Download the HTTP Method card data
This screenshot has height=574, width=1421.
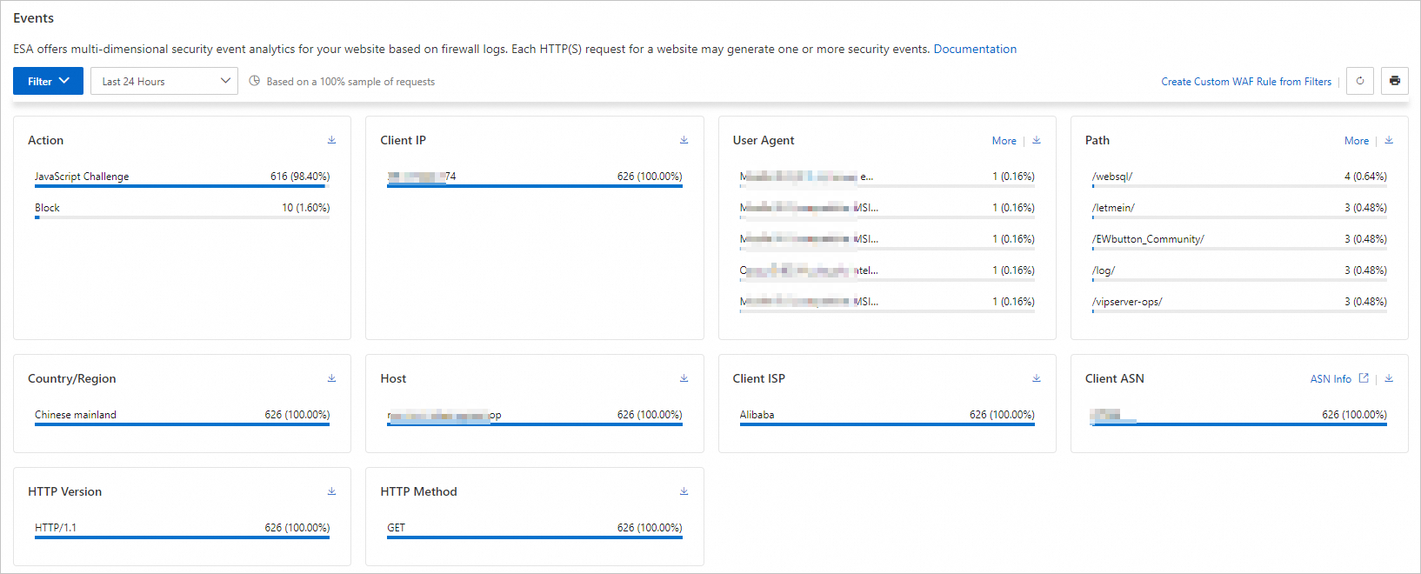[684, 491]
